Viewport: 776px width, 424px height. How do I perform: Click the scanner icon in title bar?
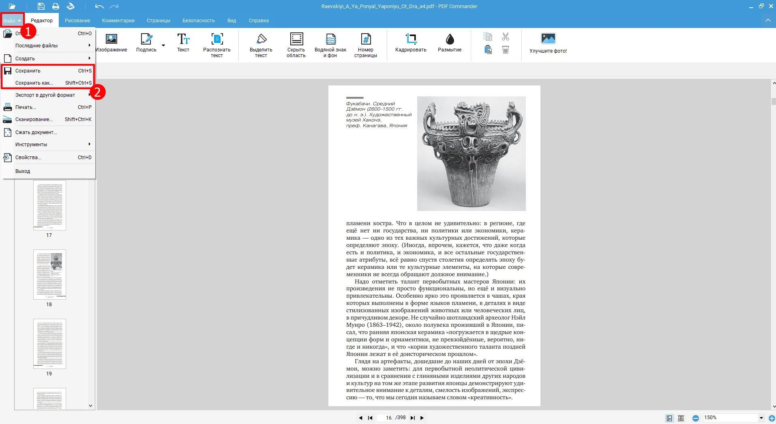71,6
